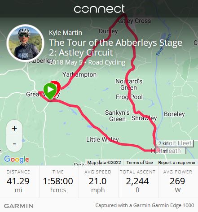The width and height of the screenshot is (198, 212).
Task: Open the Garmin Connect logo
Action: (99, 9)
